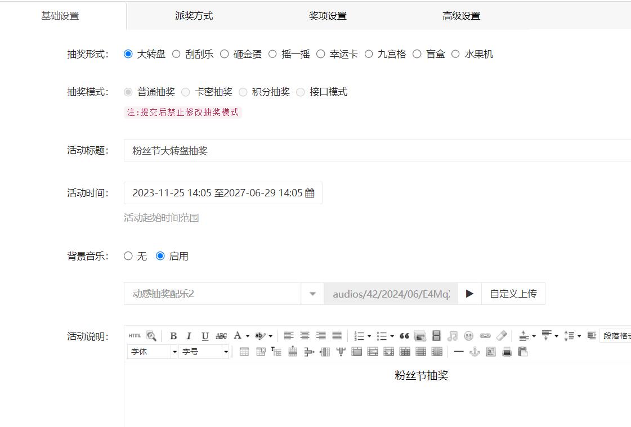Insert a hyperlink using the chain icon
This screenshot has height=427, width=631.
click(x=485, y=336)
